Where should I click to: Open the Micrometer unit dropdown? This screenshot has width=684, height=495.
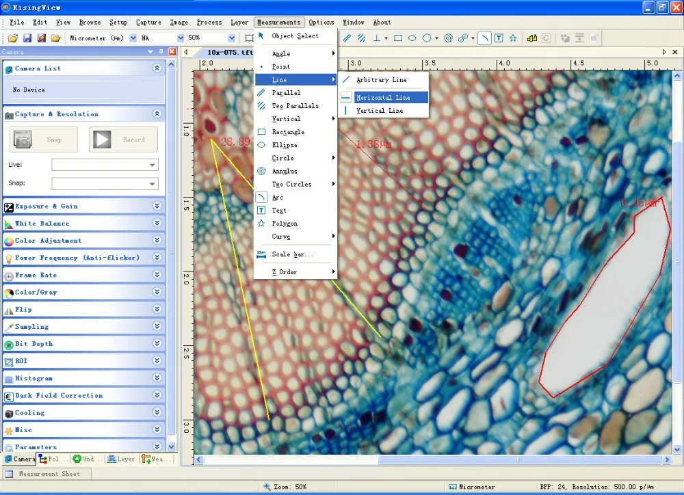pyautogui.click(x=133, y=38)
